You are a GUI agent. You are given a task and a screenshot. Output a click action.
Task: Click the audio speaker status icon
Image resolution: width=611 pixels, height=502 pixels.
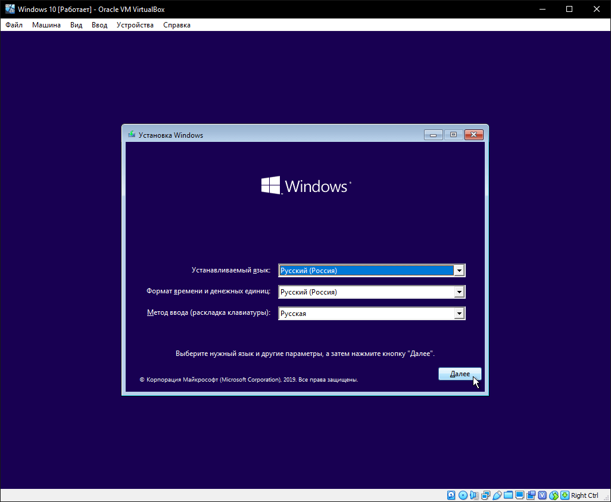(474, 495)
